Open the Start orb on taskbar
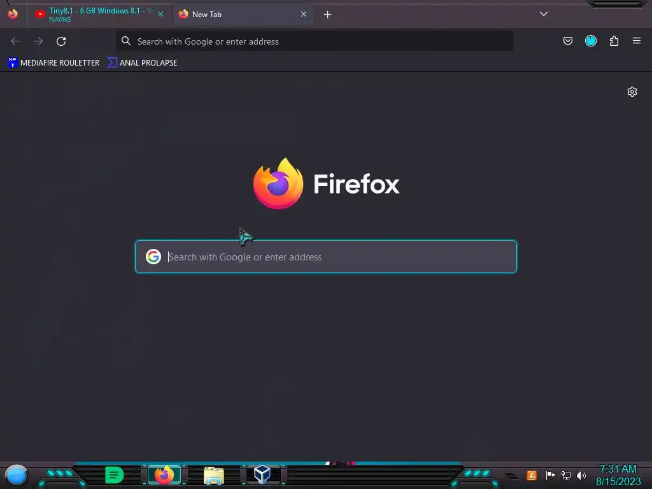652x489 pixels. pos(16,476)
